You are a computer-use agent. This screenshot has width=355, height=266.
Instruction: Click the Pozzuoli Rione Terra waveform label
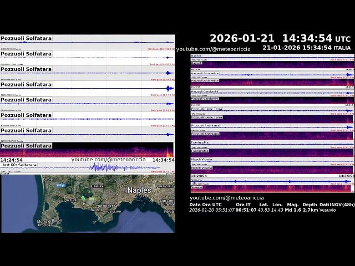[x=206, y=109]
